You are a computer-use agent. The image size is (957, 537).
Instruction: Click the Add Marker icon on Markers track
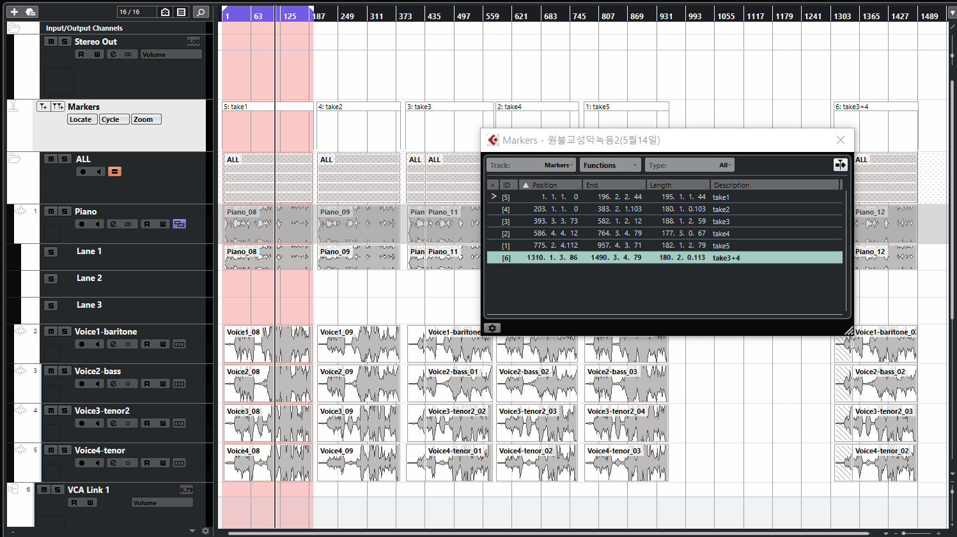pyautogui.click(x=43, y=107)
